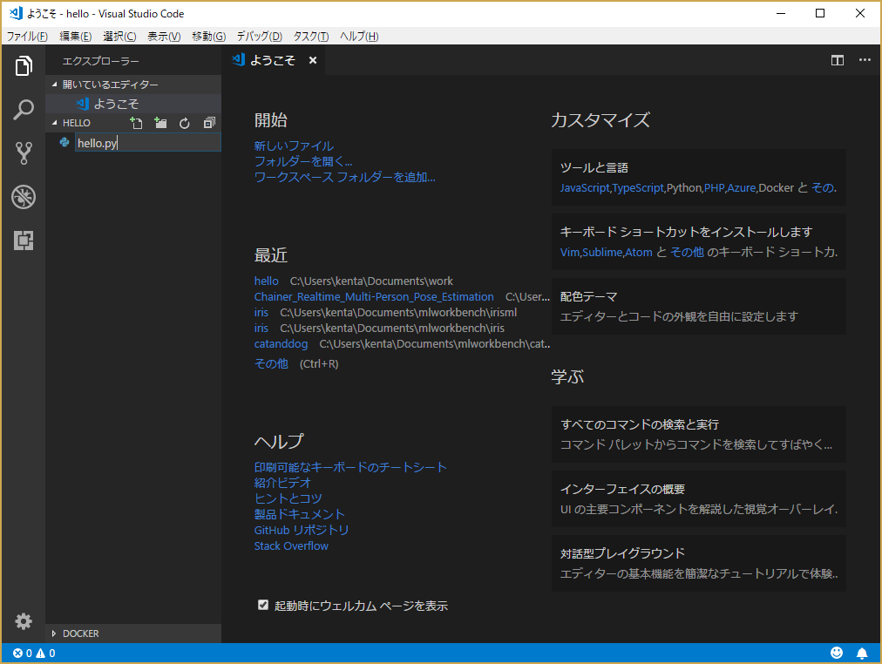Open the Extensions view icon
This screenshot has height=664, width=882.
23,241
